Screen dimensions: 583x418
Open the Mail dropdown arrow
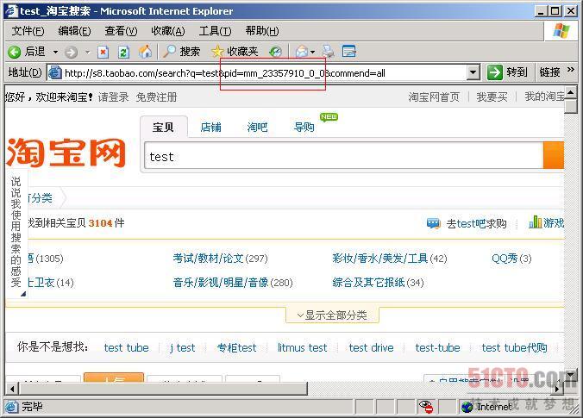click(313, 52)
